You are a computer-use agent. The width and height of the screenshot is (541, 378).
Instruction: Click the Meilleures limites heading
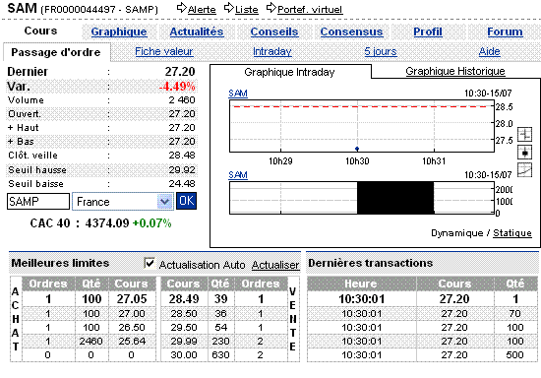pyautogui.click(x=60, y=263)
